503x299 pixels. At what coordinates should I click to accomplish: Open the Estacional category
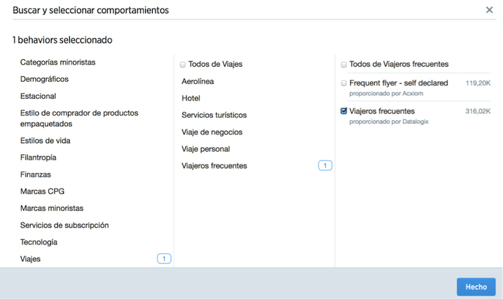(x=38, y=96)
